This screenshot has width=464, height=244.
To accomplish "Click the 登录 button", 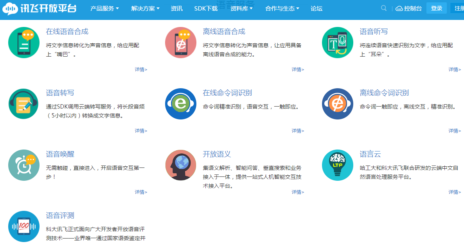I will click(x=437, y=8).
